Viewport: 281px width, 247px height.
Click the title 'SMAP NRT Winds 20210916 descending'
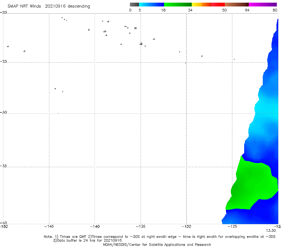point(49,6)
